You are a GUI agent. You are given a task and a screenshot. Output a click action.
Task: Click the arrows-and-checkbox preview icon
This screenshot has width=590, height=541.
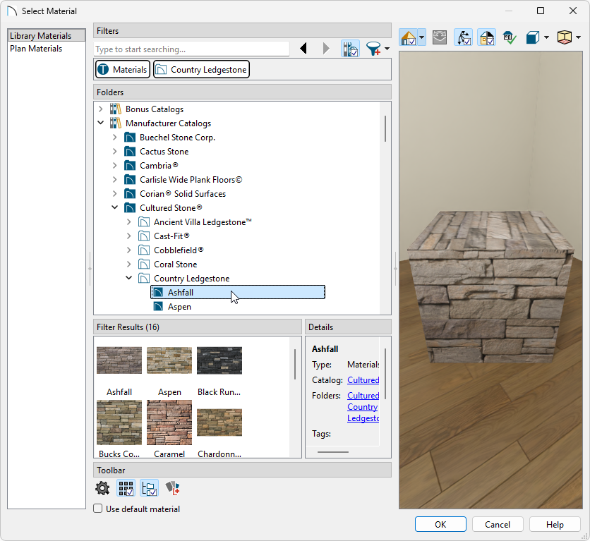pyautogui.click(x=463, y=37)
